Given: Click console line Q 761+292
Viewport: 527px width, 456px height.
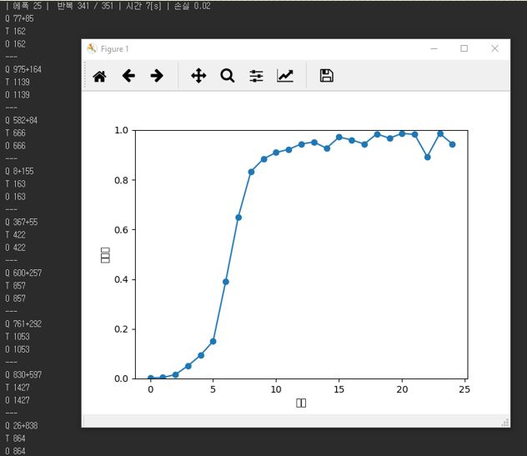Looking at the screenshot, I should click(x=23, y=323).
